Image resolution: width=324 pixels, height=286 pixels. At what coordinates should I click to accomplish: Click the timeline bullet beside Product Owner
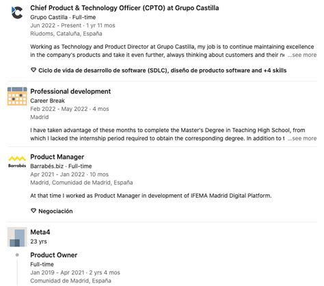(x=17, y=255)
